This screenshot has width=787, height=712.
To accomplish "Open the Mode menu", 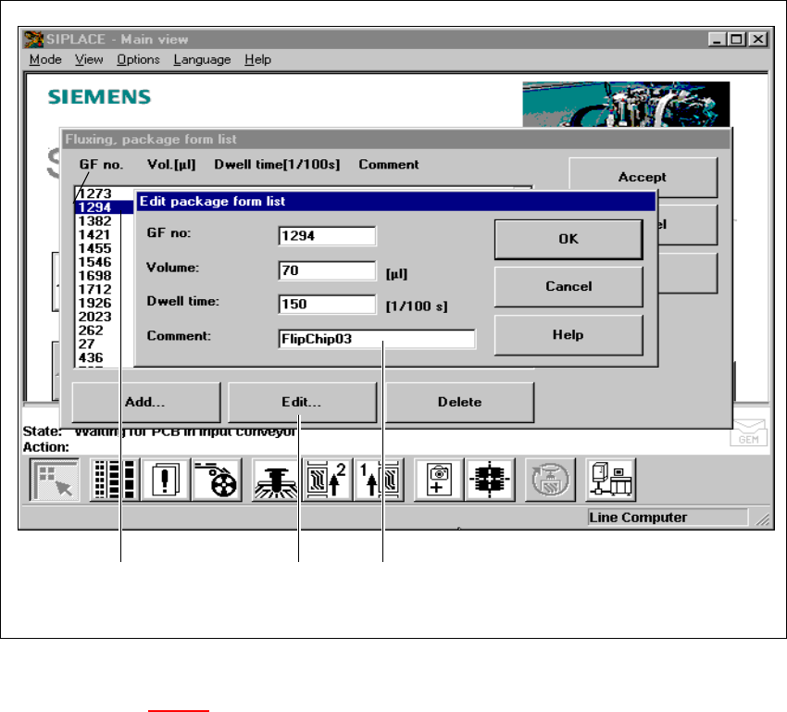I will point(45,59).
